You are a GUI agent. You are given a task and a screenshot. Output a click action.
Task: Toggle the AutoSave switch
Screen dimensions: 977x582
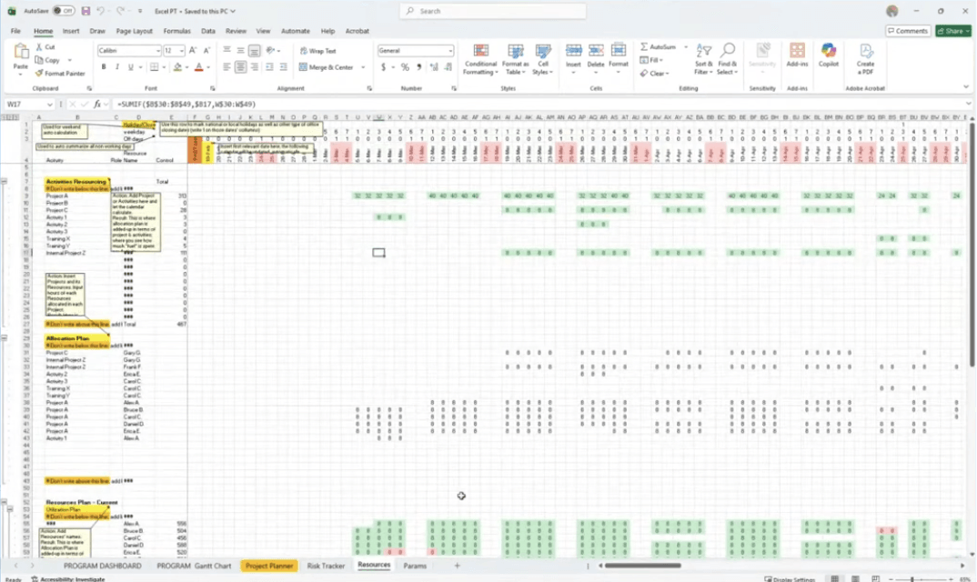pos(63,11)
